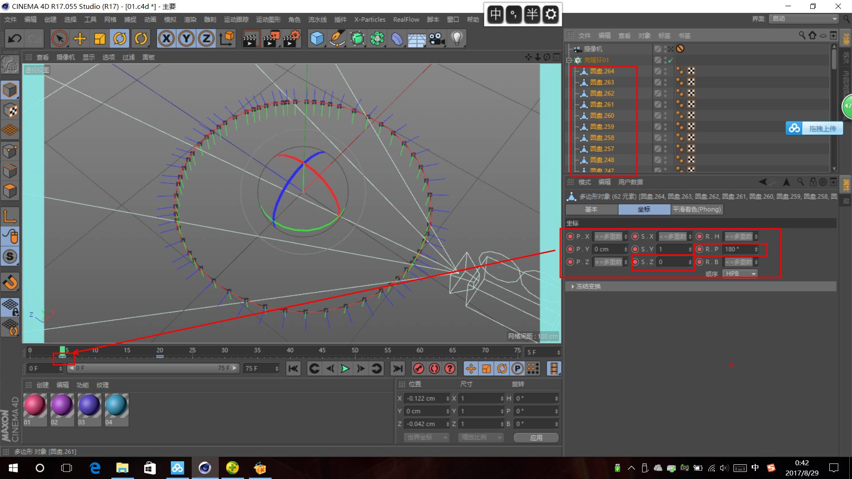
Task: Open the 界面 layout dropdown
Action: click(x=804, y=19)
